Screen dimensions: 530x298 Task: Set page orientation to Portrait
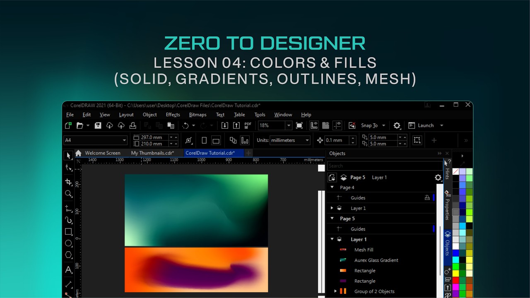(x=204, y=140)
